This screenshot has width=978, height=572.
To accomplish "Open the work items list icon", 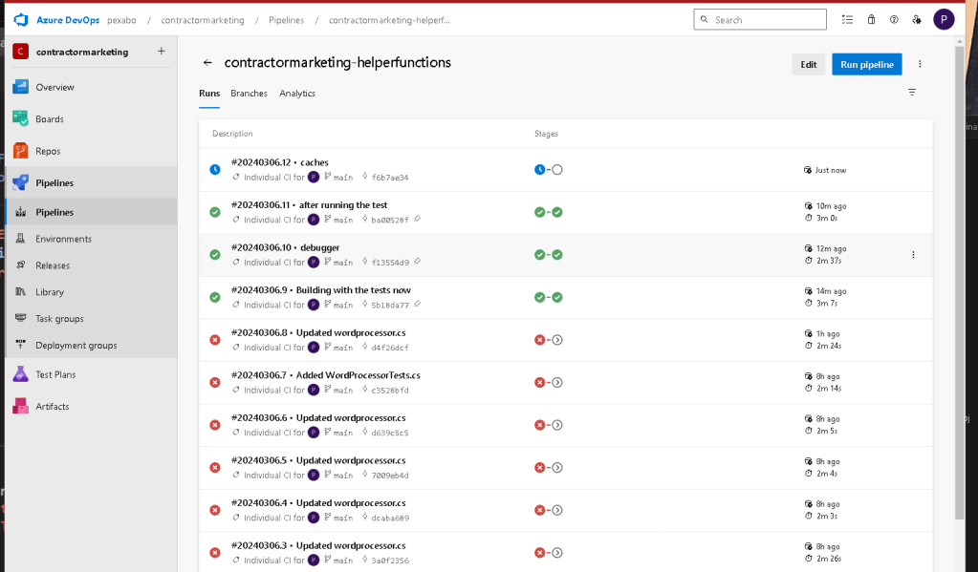I will click(847, 19).
